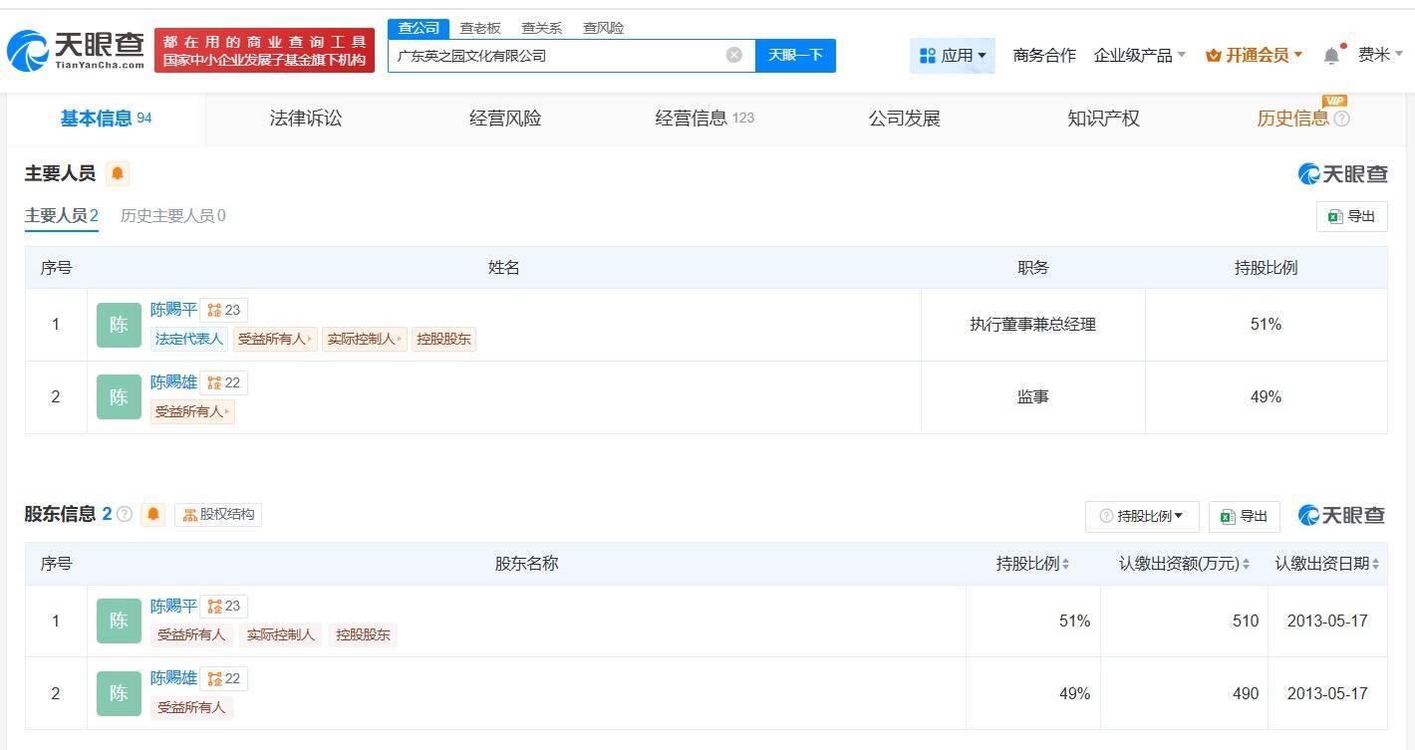Export 股东信息 table with 导出 button
The width and height of the screenshot is (1415, 750).
click(1244, 516)
